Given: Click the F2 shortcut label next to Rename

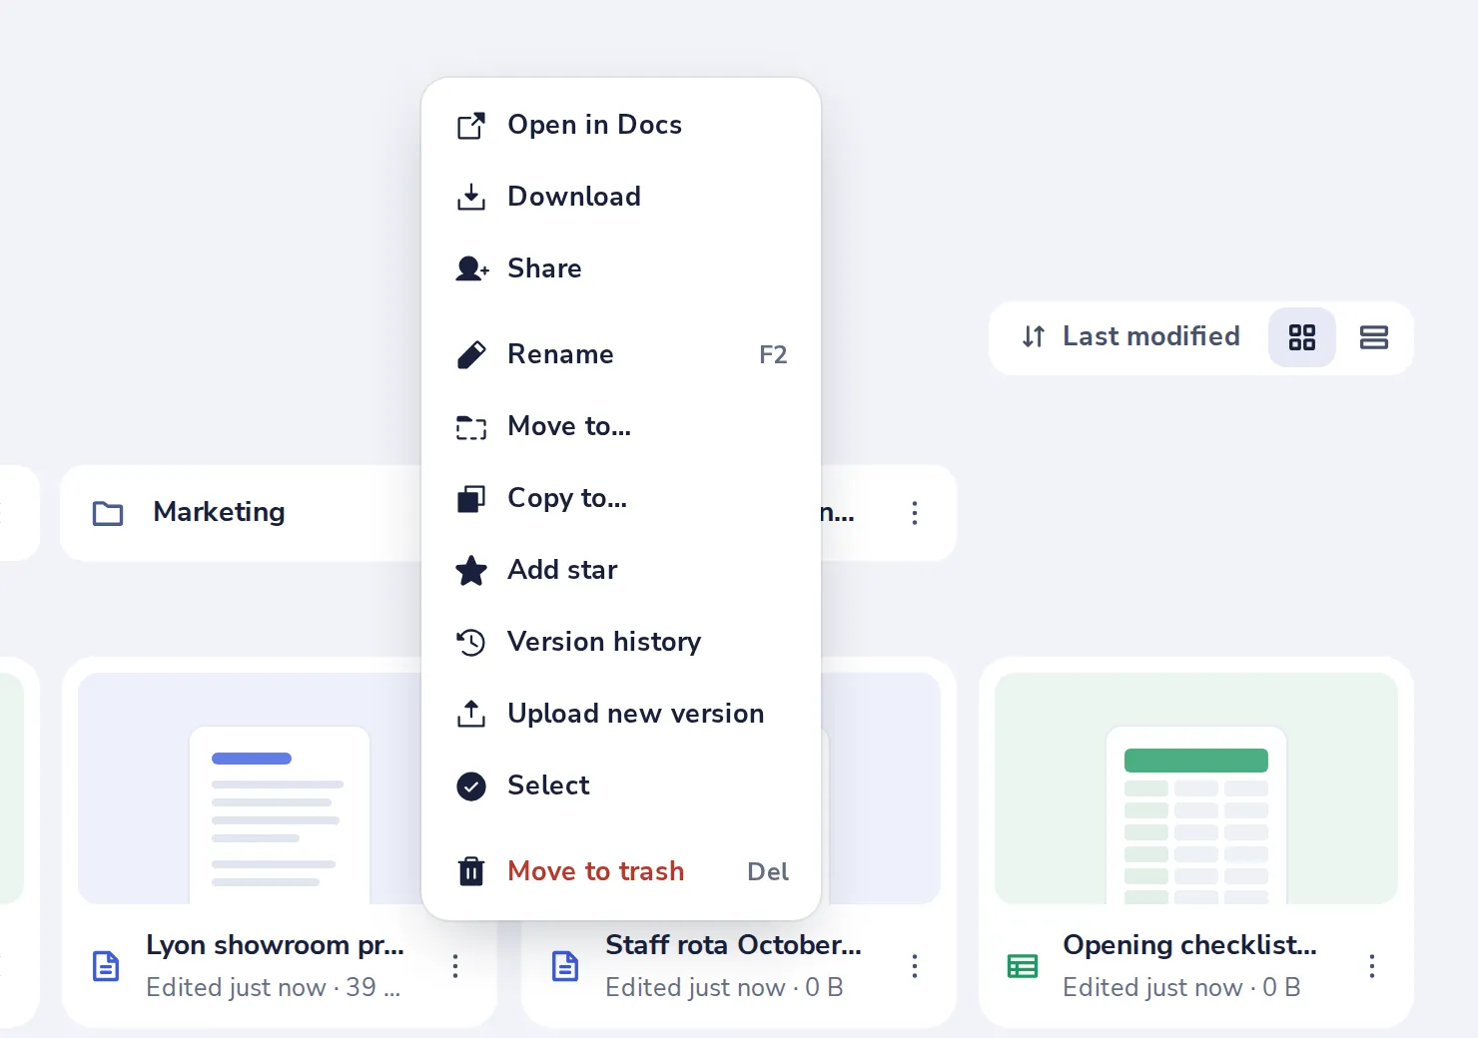Looking at the screenshot, I should [773, 355].
